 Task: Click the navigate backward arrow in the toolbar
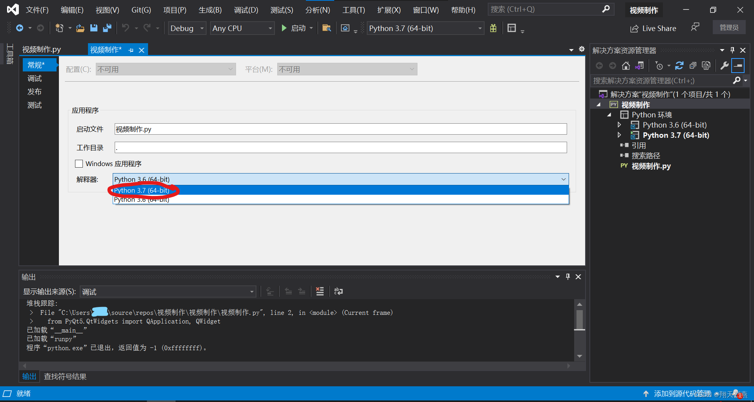point(19,28)
